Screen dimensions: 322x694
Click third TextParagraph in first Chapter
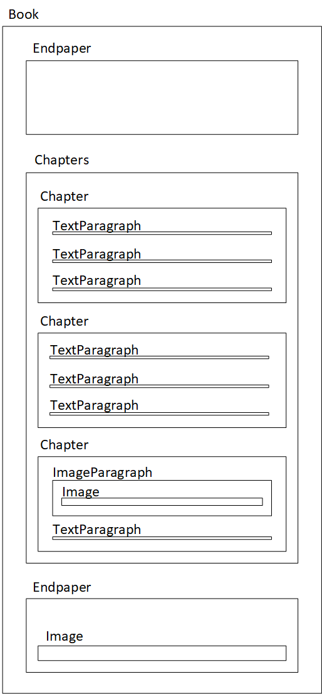pos(96,280)
